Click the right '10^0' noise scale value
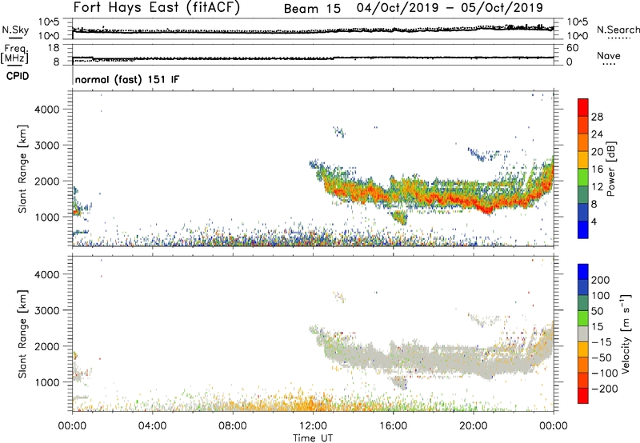The width and height of the screenshot is (640, 443). [578, 36]
